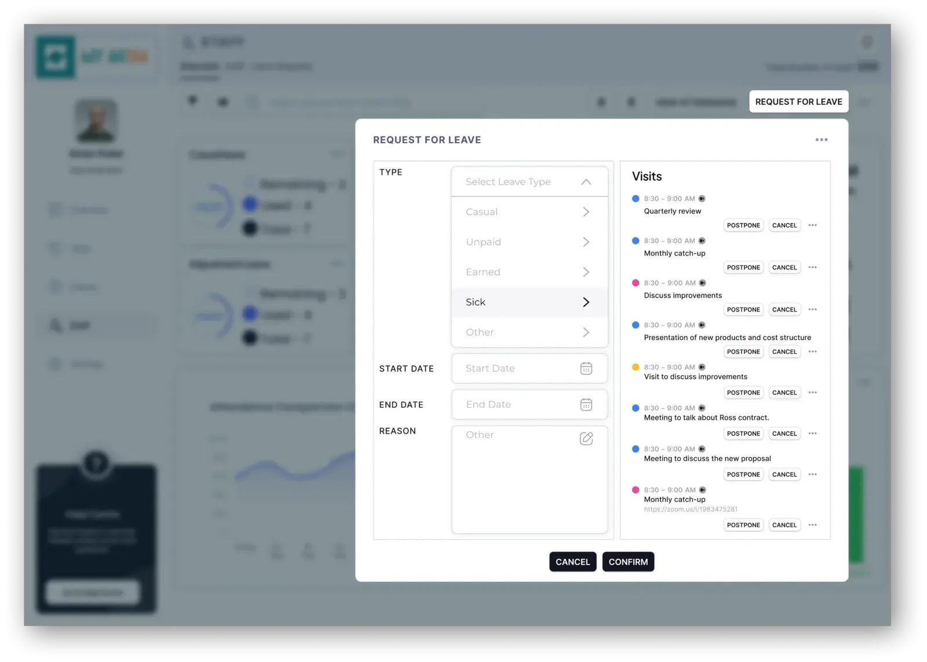Screen dimensions: 927x662
Task: Cancel the Monthly catch-up with Zoom link
Action: [x=784, y=525]
